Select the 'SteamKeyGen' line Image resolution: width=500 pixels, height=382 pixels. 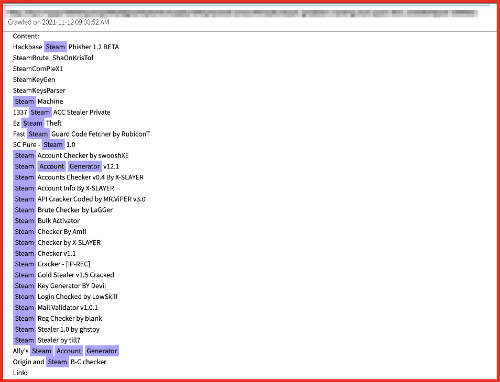tap(34, 79)
